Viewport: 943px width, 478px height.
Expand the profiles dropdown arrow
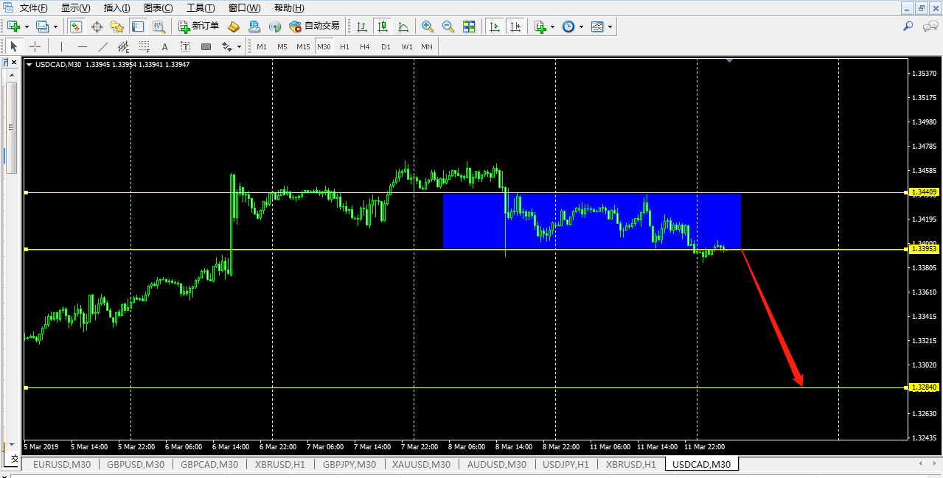click(55, 27)
